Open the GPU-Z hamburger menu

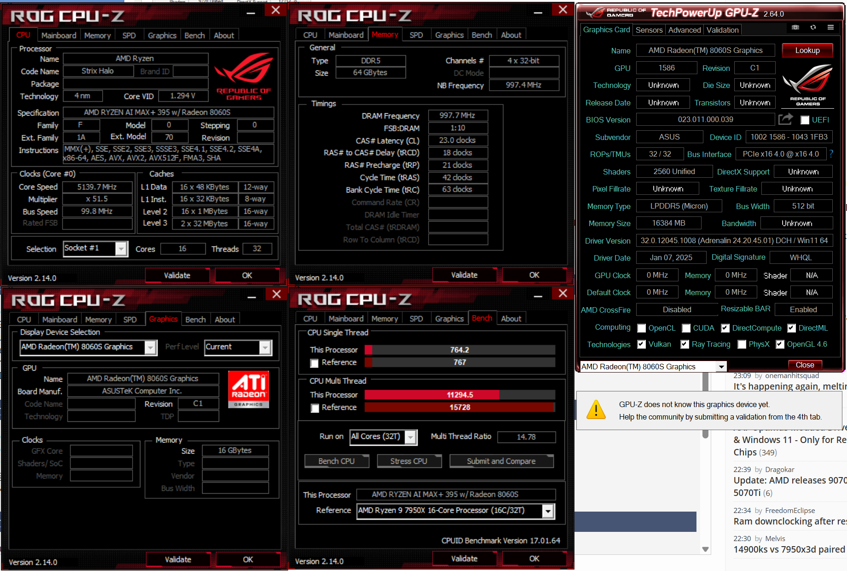pyautogui.click(x=830, y=28)
